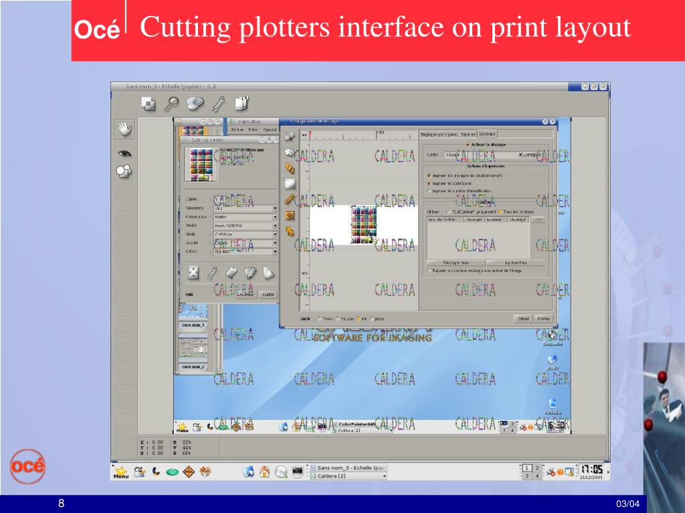Select Caldera [2] in bottom taskbar
The height and width of the screenshot is (513, 685).
[348, 476]
